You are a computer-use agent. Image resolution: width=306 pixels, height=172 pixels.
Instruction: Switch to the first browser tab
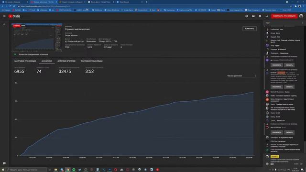tap(15, 2)
